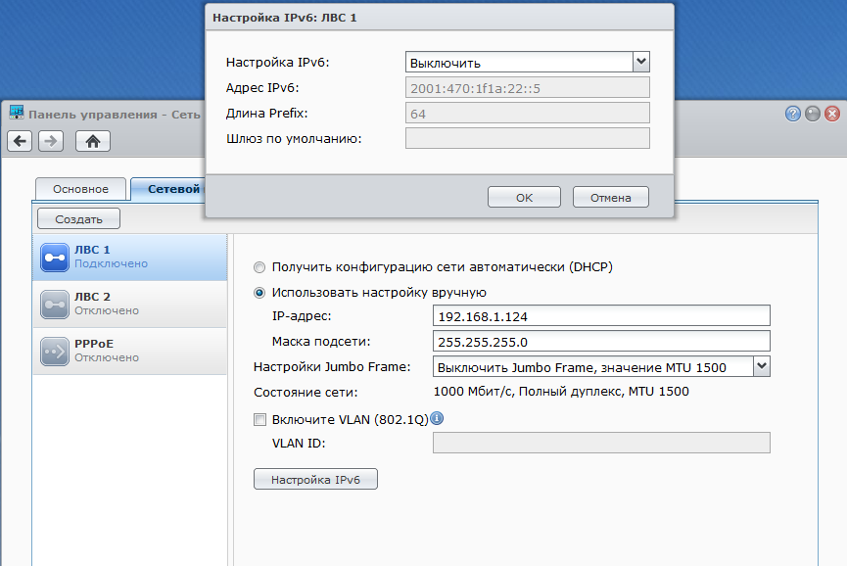Click the Шлюз по умолчанию field
The height and width of the screenshot is (566, 847).
(x=527, y=138)
